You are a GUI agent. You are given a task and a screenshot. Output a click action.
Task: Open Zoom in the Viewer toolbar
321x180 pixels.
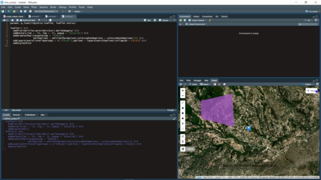click(x=193, y=84)
